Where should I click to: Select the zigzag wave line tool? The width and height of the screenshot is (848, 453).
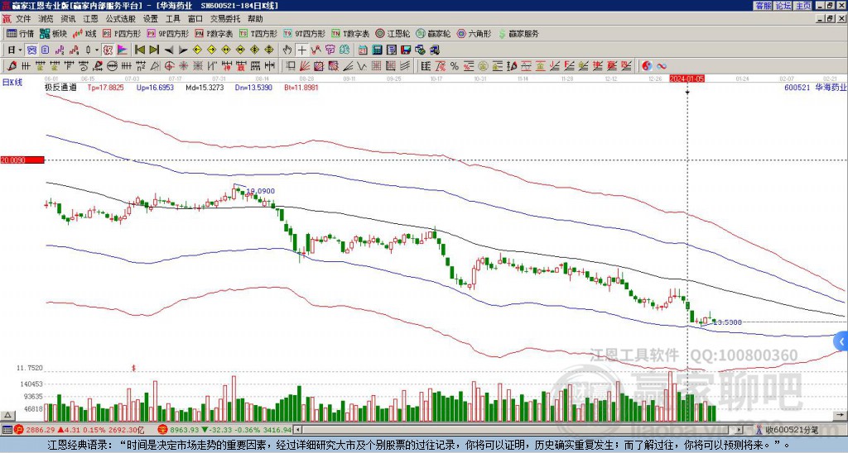362,66
